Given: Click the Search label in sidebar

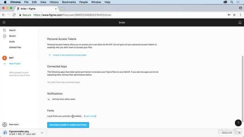Looking at the screenshot, I should pos(12,30).
